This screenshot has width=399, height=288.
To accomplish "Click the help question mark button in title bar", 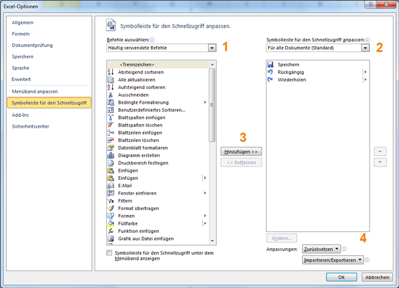I will [x=371, y=4].
